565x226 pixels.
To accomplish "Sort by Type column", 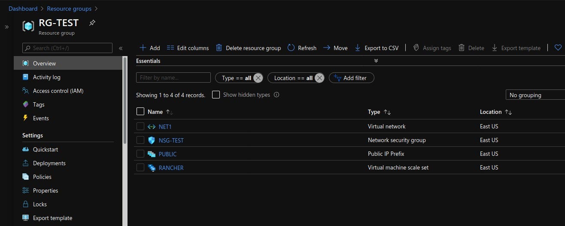I will [380, 112].
